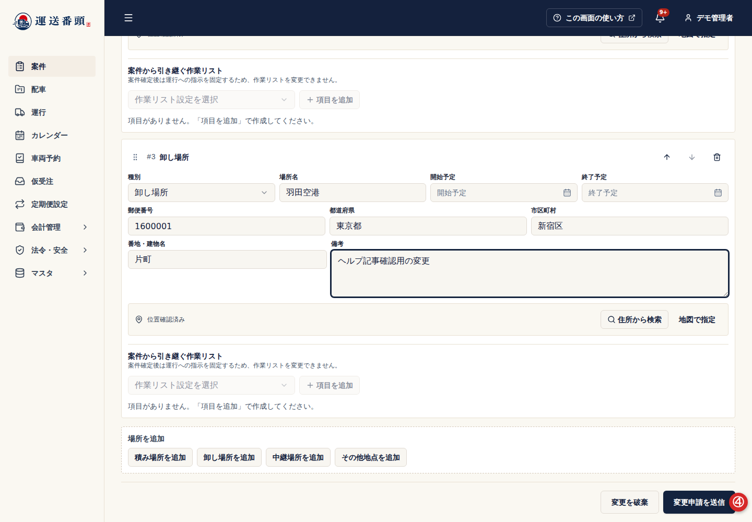Grab the drag handle of #3 卸し場所
752x522 pixels.
[x=135, y=157]
